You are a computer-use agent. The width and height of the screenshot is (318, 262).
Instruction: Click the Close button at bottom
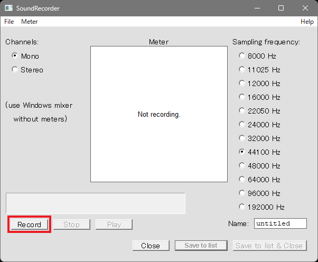click(x=151, y=246)
